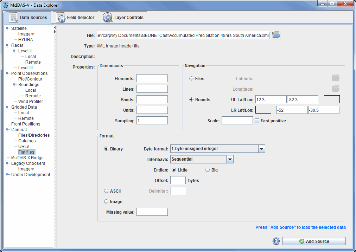The width and height of the screenshot is (356, 252).
Task: Select Front Positions in the tree
Action: 26,124
